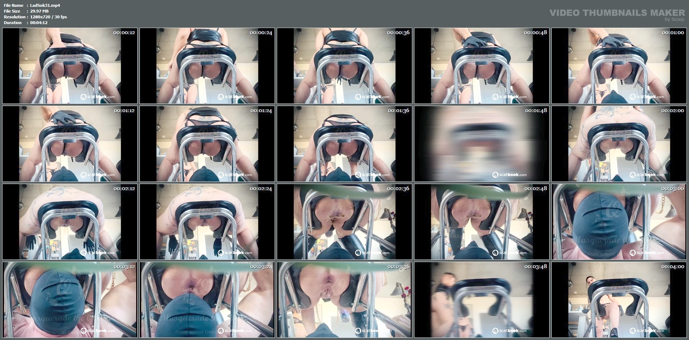Click the thumbnail at 00:02:36
Viewport: 689px width, 340px height.
(344, 222)
